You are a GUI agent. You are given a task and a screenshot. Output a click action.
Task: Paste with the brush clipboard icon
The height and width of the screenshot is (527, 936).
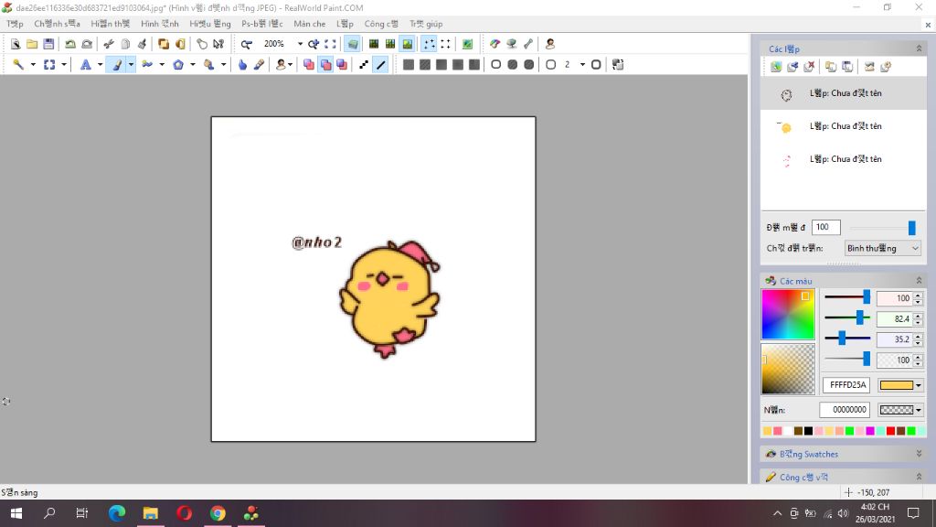point(142,44)
